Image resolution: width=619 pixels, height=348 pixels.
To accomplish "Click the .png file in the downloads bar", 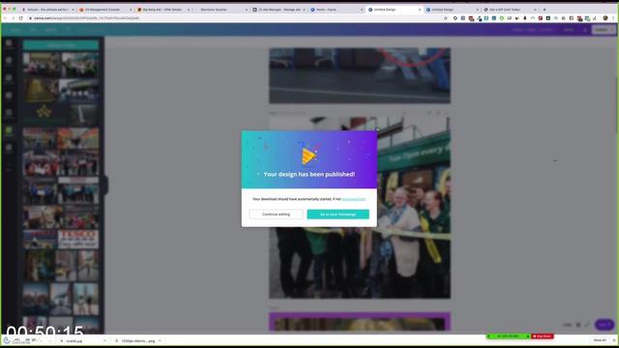I will click(x=137, y=340).
